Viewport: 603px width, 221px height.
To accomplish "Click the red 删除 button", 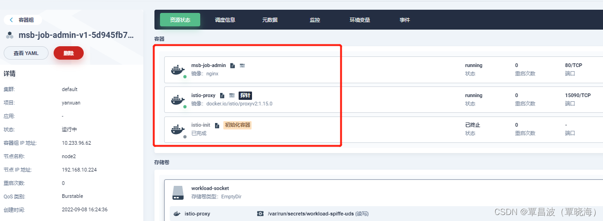I will 68,53.
